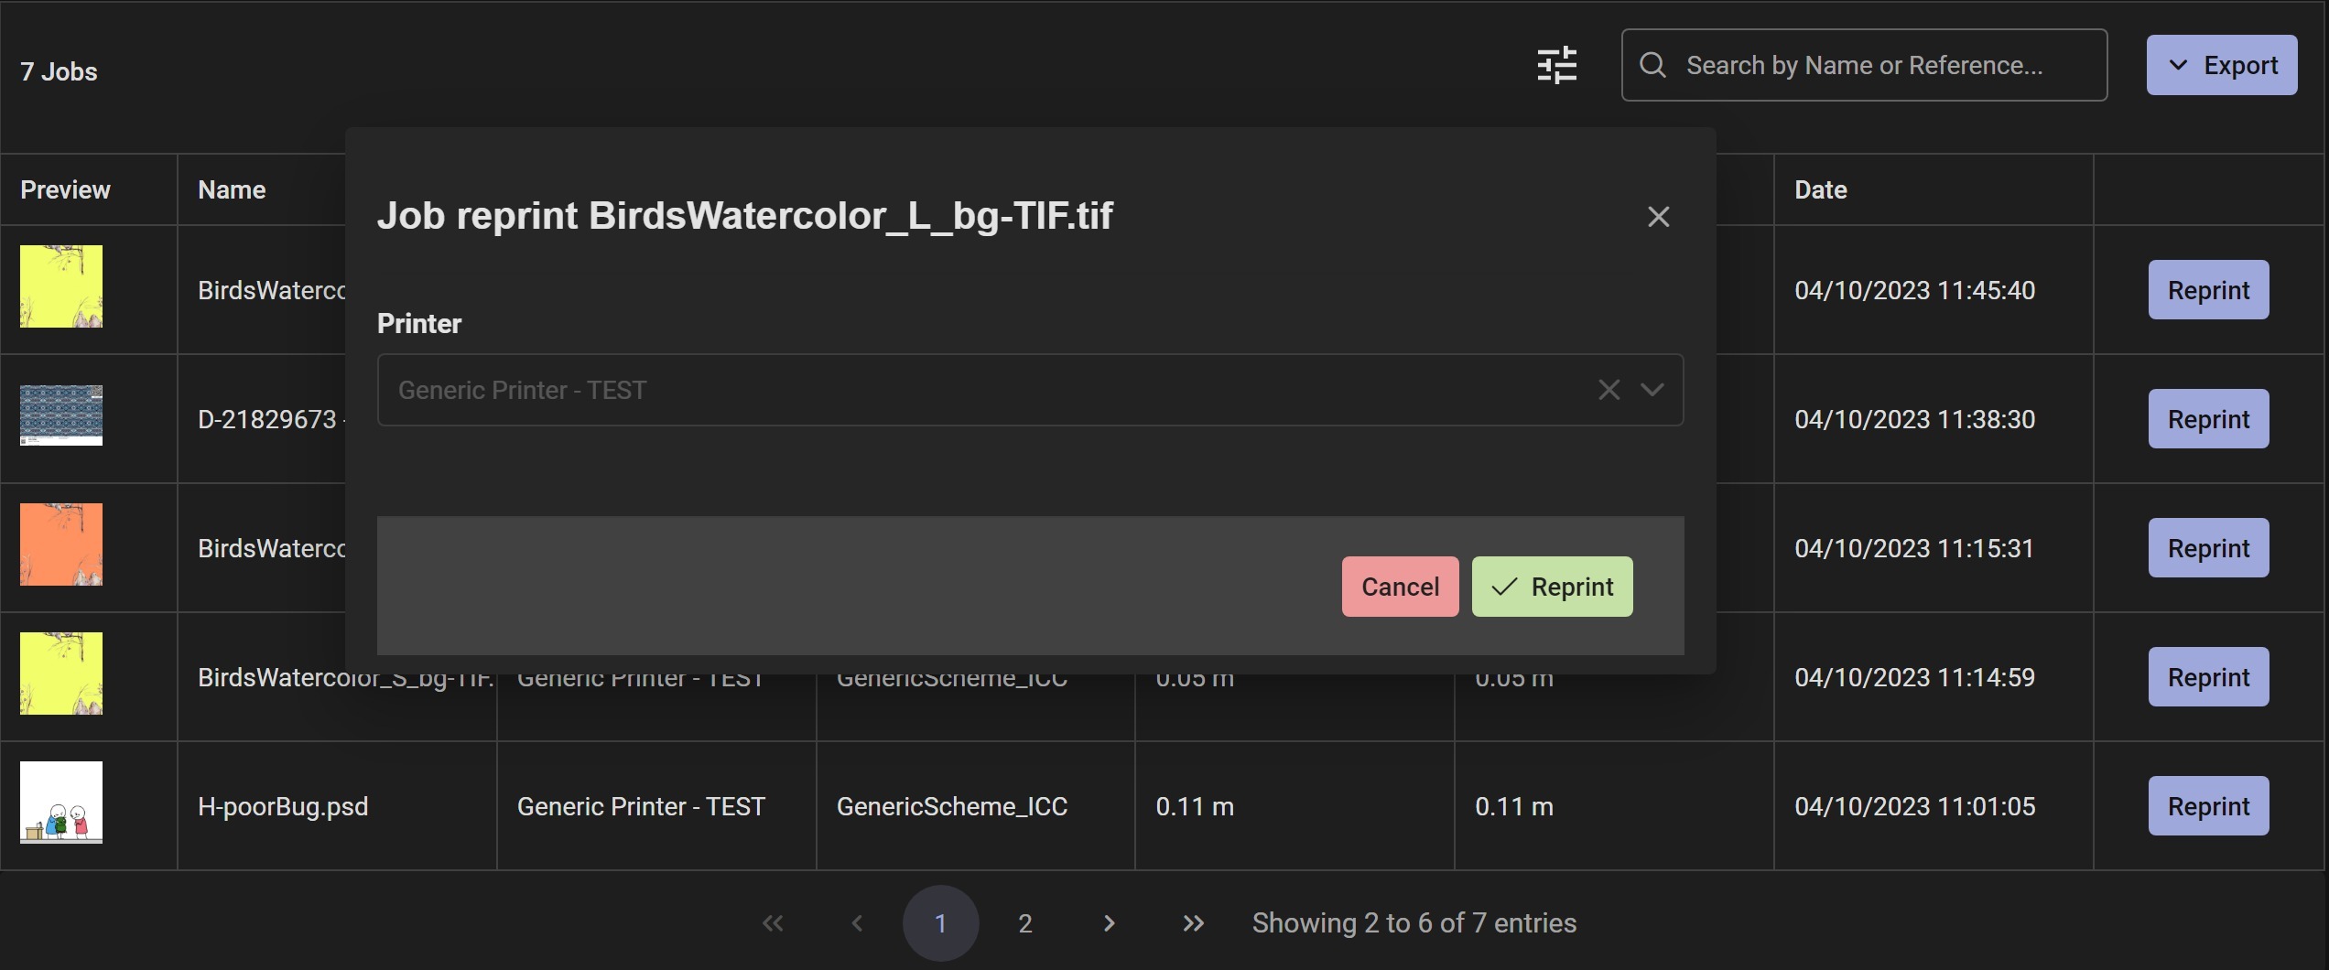The width and height of the screenshot is (2329, 970).
Task: Switch to page 2
Action: coord(1025,923)
